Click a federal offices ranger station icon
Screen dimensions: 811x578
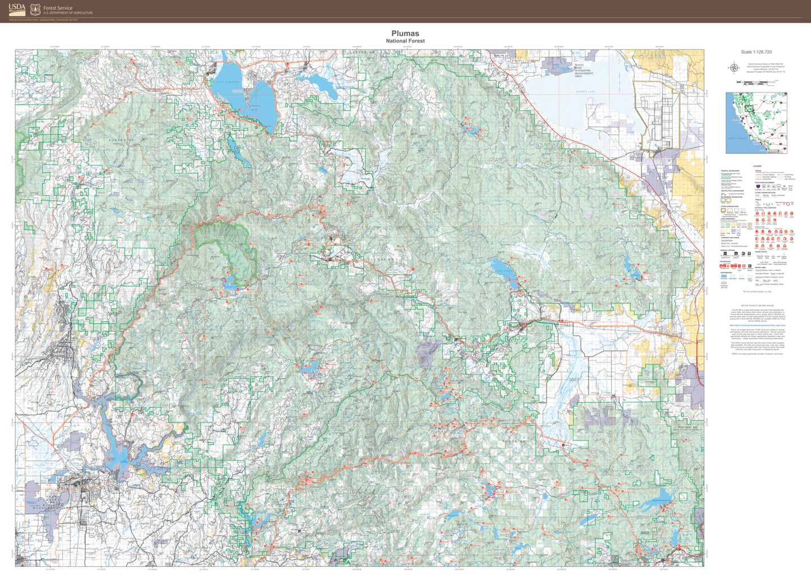736,253
